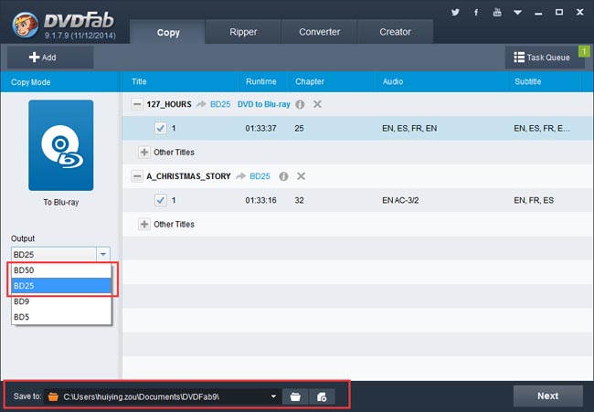Click BD25 link beside A_CHRISTMAS_STORY

[x=260, y=176]
